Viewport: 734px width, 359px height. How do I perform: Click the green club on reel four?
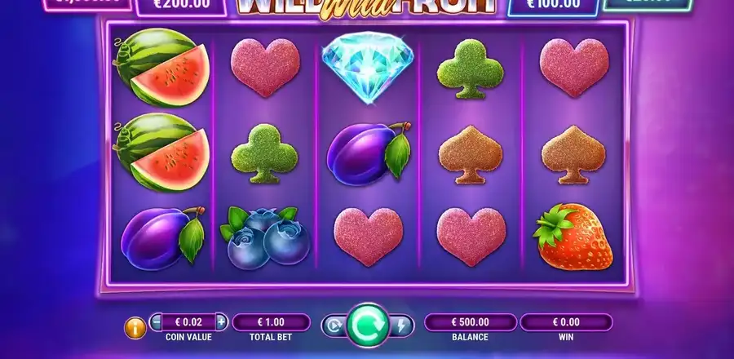click(471, 69)
